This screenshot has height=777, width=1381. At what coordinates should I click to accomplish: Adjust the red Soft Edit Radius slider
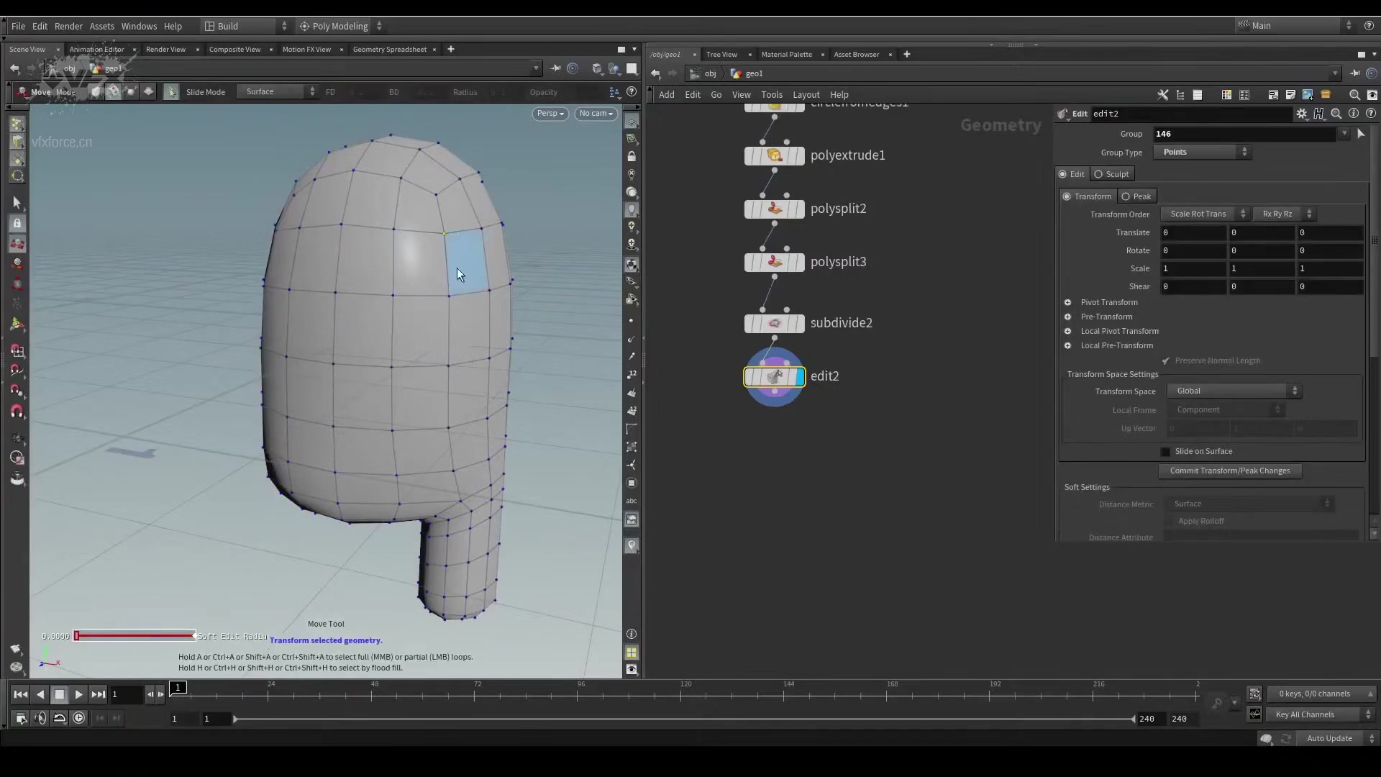click(133, 635)
